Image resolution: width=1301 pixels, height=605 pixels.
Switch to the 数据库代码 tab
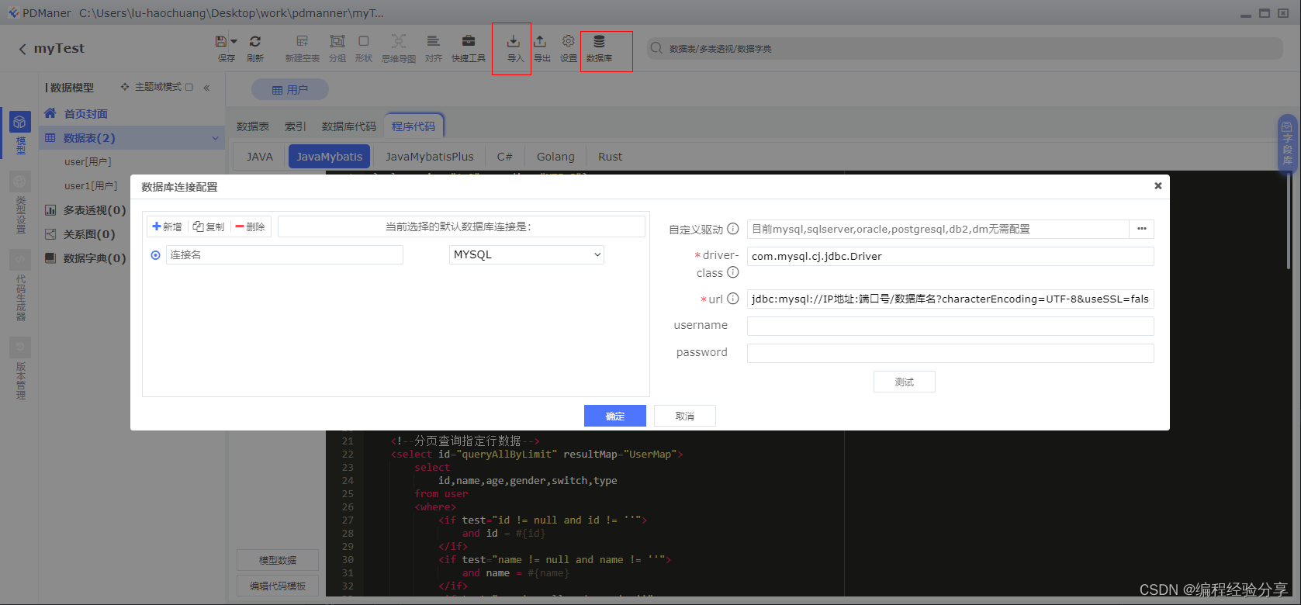(x=349, y=126)
